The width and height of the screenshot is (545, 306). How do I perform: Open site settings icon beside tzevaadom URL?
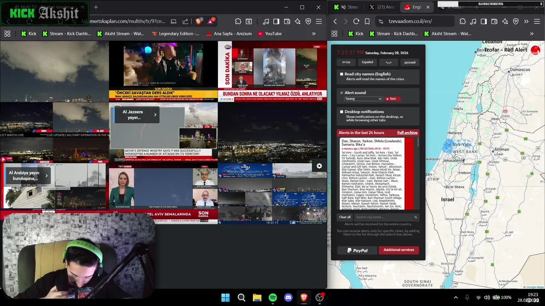pyautogui.click(x=380, y=21)
